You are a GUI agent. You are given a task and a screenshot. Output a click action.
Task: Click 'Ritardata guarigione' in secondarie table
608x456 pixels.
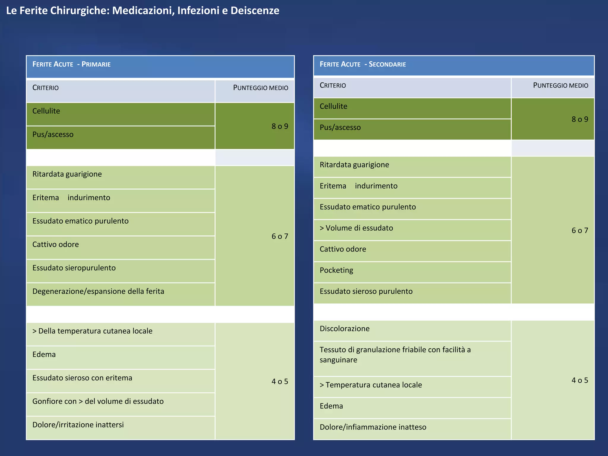point(412,167)
